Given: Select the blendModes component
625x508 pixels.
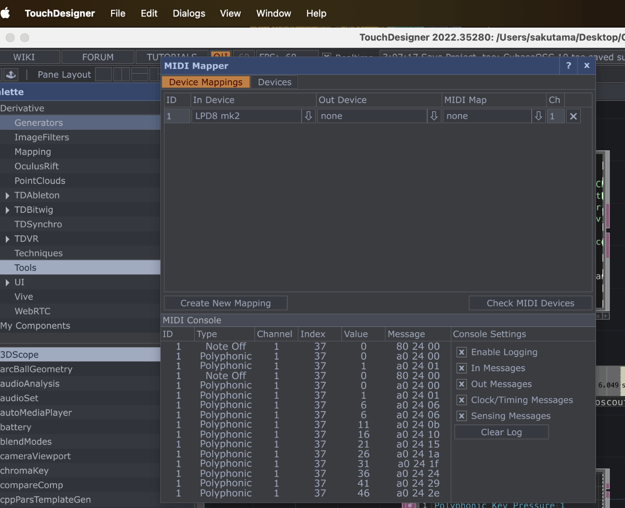Looking at the screenshot, I should [80, 442].
